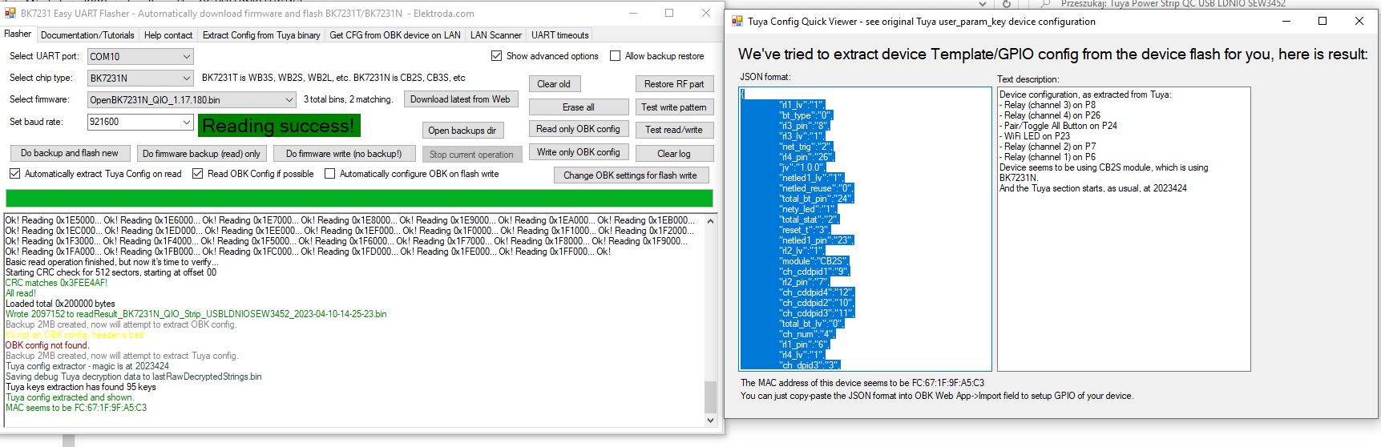Click the Wrote 2097152 to readResult log line
Viewport: 1381px width, 447px height.
pos(196,314)
